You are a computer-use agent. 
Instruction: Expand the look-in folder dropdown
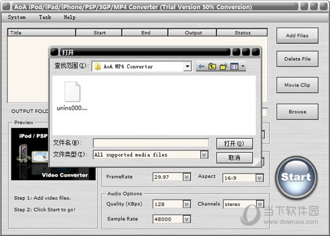[188, 66]
